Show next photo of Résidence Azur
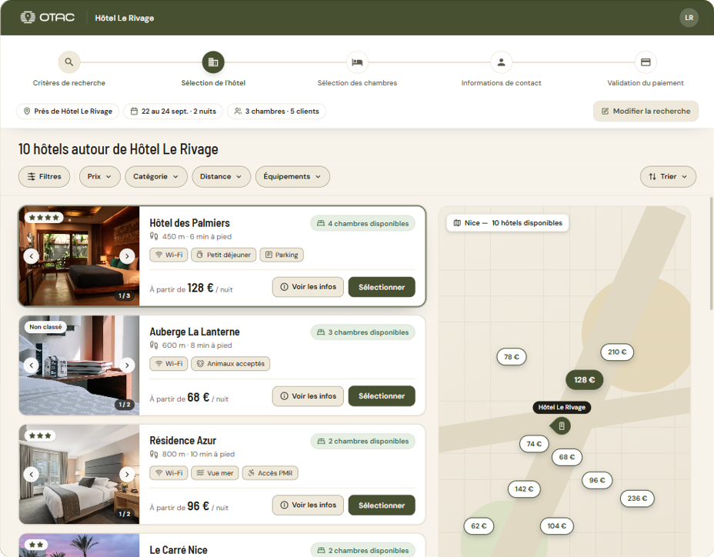Image resolution: width=714 pixels, height=557 pixels. pyautogui.click(x=127, y=474)
